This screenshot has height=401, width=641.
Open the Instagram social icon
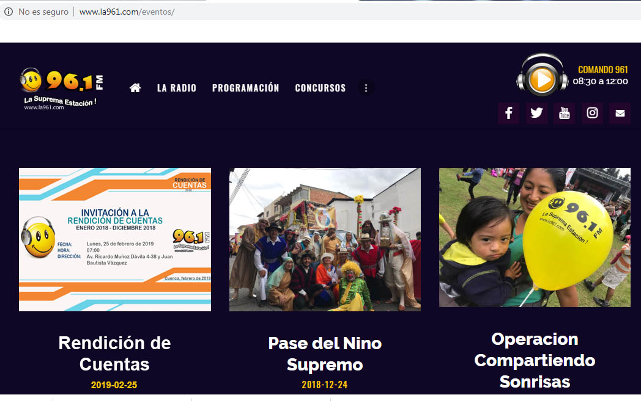tap(592, 113)
